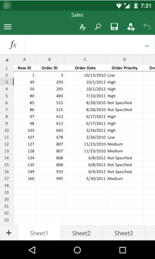Select Order ID cell 678

click(x=50, y=137)
